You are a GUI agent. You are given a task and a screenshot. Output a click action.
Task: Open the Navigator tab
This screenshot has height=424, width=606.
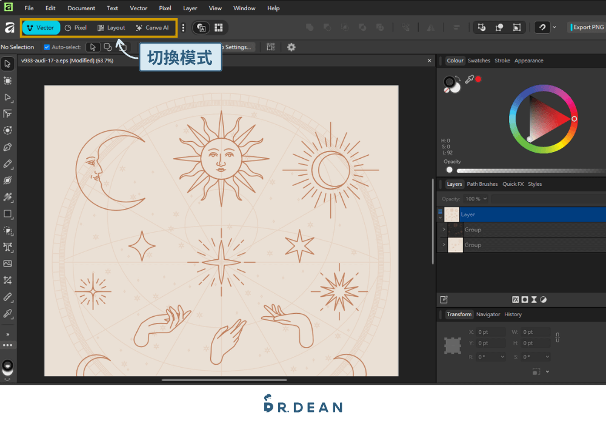pos(488,314)
